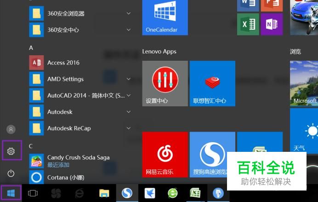Select the 360安全浏览器 folder entry

coord(81,13)
